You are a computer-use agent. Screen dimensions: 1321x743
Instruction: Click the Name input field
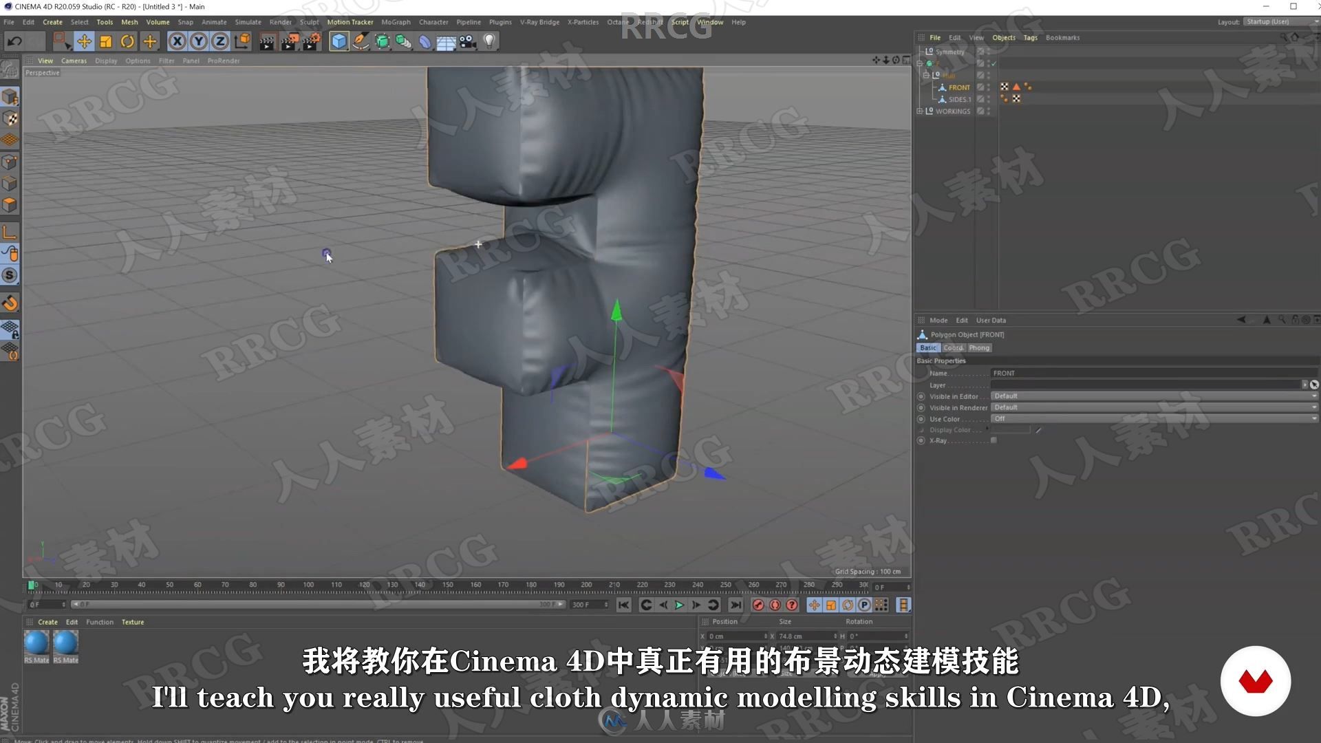[1154, 373]
